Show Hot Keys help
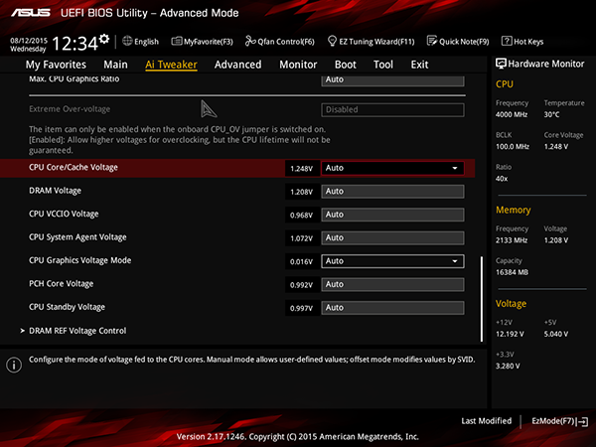596x447 pixels. (528, 42)
